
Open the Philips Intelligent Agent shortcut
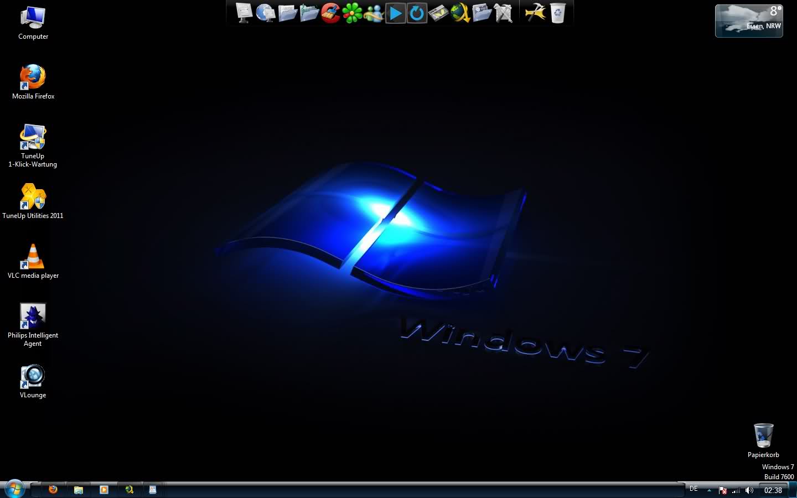(x=33, y=317)
